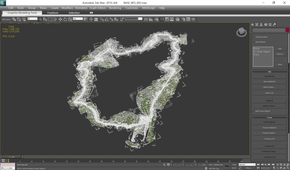Open the Hierarchy command panel tab
Viewport: 290px width, 170px height.
[261, 25]
